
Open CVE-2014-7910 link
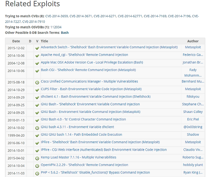tap(34, 21)
